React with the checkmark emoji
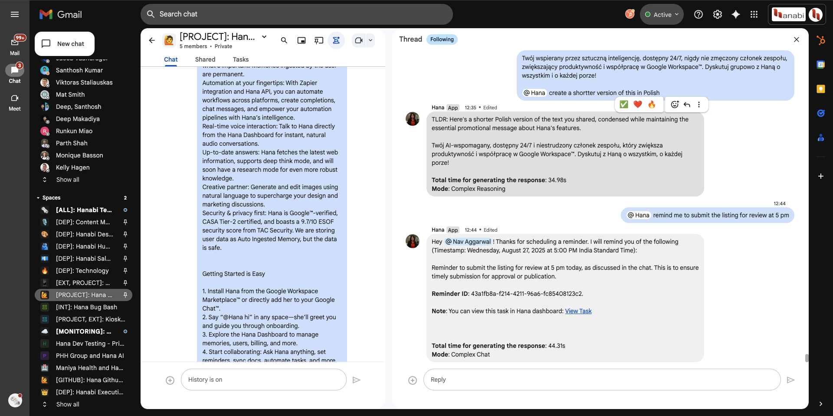The height and width of the screenshot is (416, 833). coord(624,104)
